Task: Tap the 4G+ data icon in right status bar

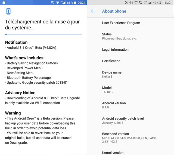Action: 145,2
